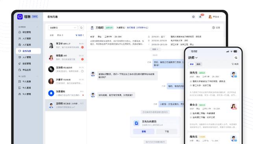Open the first candidate card on the phone
Image resolution: width=253 pixels, height=144 pixels.
pyautogui.click(x=213, y=84)
